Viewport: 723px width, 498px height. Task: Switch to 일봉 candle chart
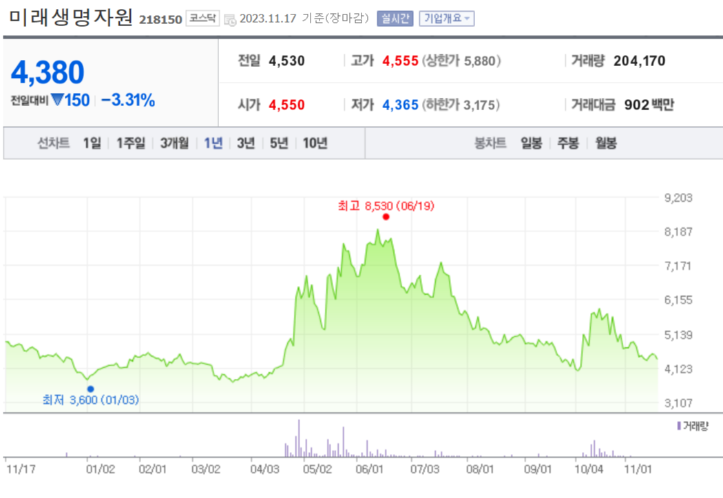531,143
